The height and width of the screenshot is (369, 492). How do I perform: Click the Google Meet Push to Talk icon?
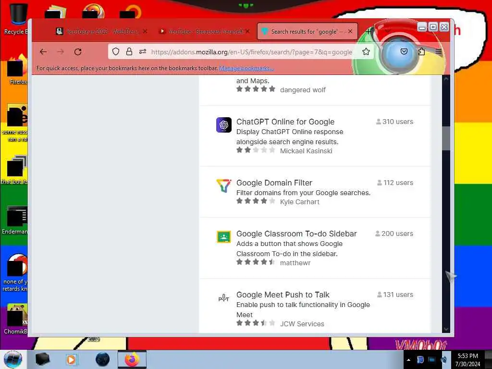(x=224, y=298)
